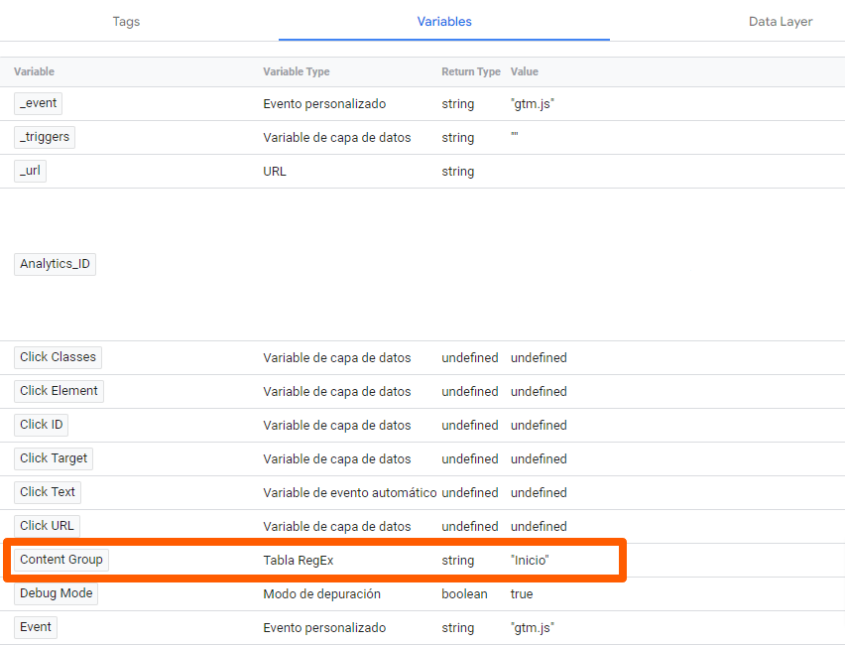The width and height of the screenshot is (845, 645).
Task: Click the _url variable chip
Action: 30,171
